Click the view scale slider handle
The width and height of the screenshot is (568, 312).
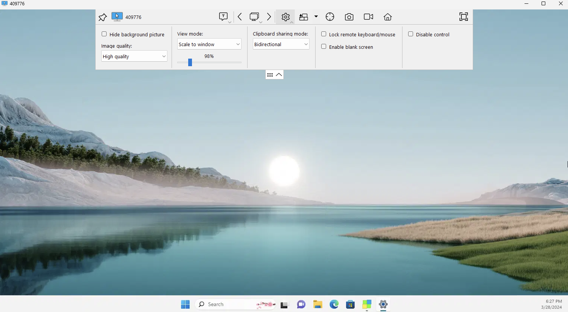click(190, 62)
